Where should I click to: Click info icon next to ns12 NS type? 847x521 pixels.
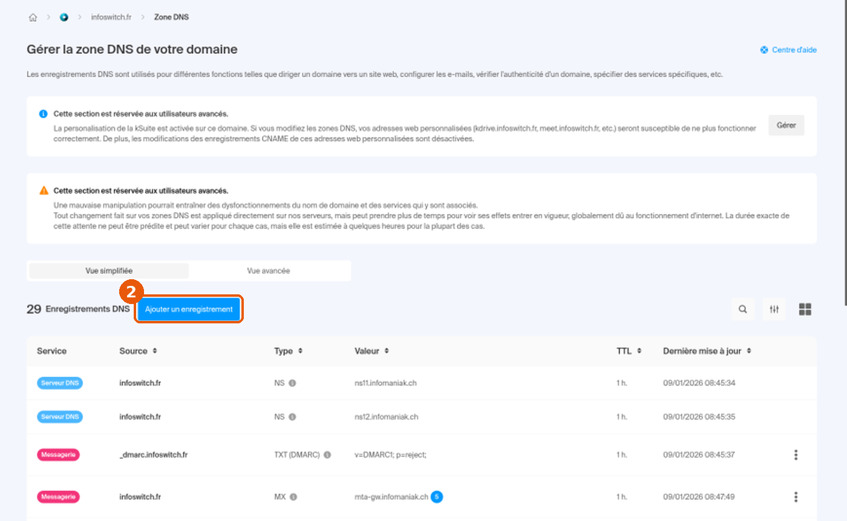[x=292, y=417]
